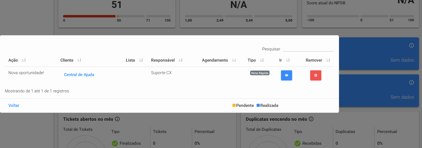Click the Finalizados row label

click(130, 143)
